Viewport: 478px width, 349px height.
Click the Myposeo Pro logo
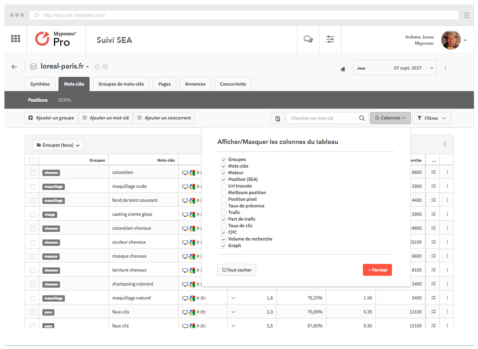point(56,39)
